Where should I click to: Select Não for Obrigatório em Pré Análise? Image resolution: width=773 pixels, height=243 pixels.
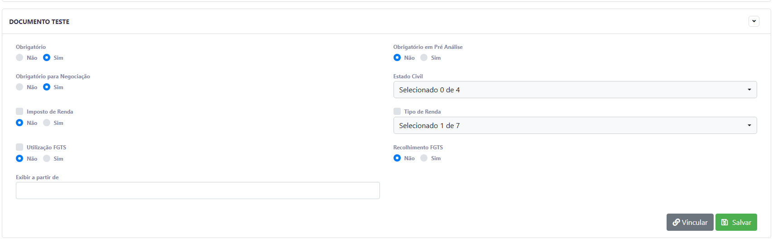(x=397, y=57)
